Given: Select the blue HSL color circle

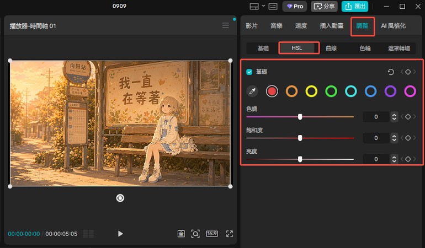Looking at the screenshot, I should tap(370, 91).
